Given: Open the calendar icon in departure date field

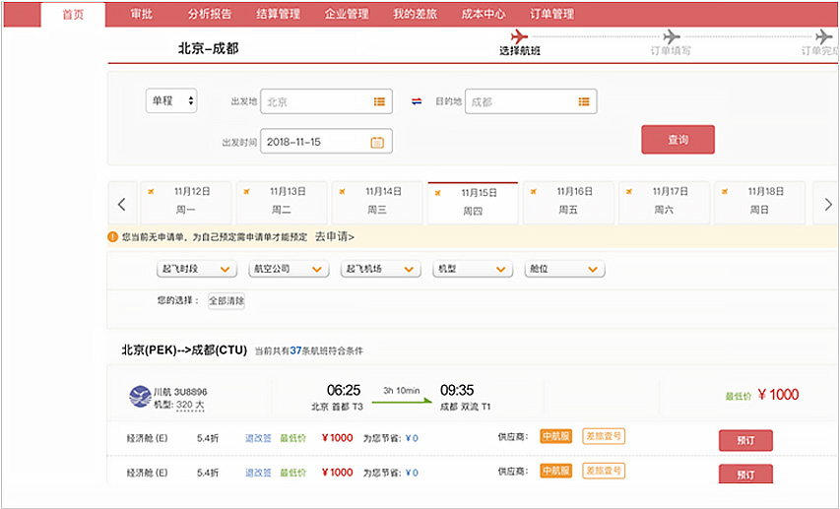Looking at the screenshot, I should (x=376, y=142).
